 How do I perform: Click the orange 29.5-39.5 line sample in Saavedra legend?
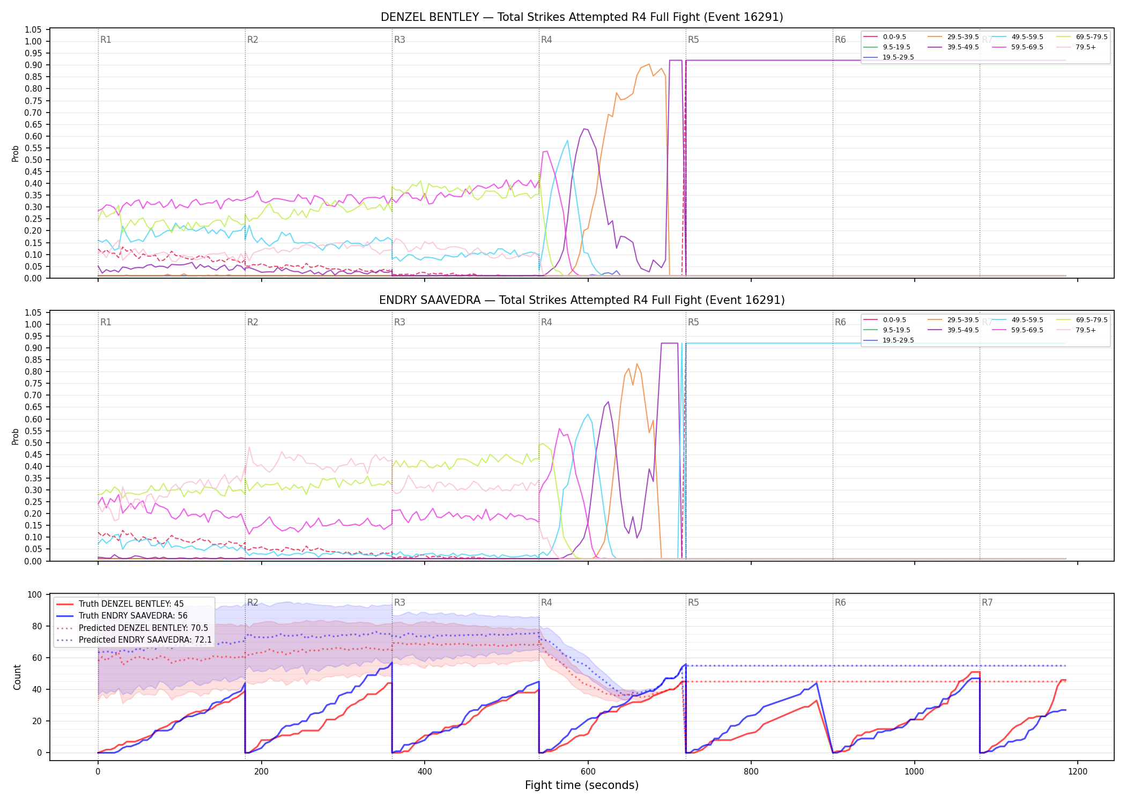[935, 320]
